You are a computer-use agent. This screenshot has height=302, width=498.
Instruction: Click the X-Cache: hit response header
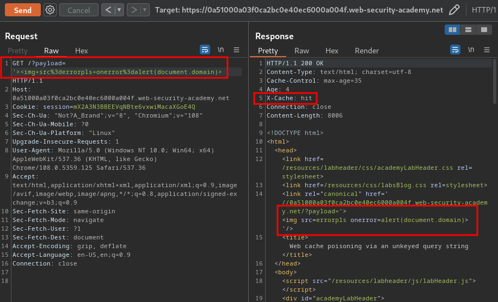coord(289,98)
